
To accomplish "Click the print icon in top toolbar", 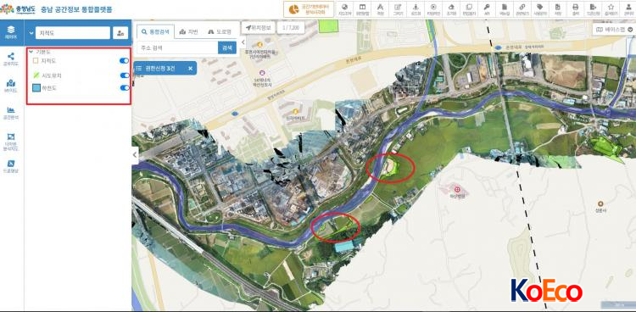I will pos(575,9).
